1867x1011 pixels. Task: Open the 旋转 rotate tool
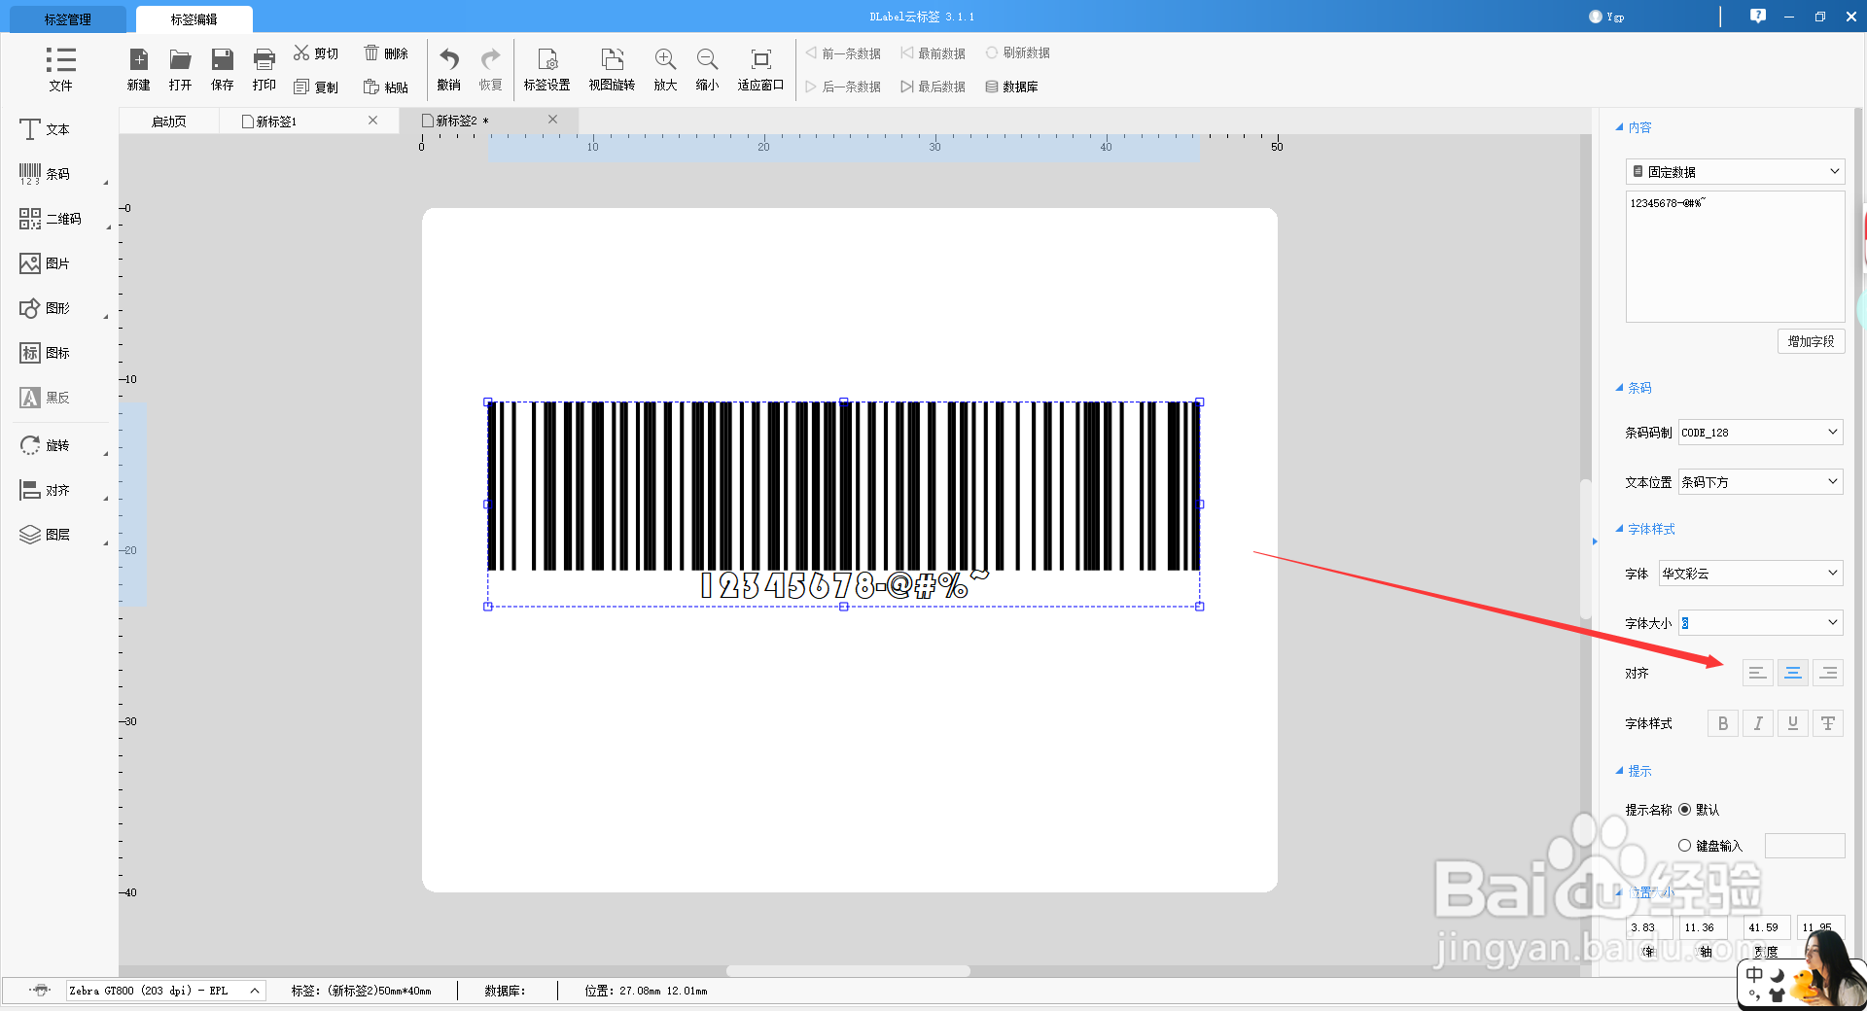pyautogui.click(x=45, y=445)
